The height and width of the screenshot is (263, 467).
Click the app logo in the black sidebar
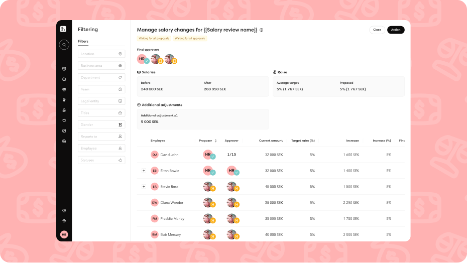click(x=63, y=29)
